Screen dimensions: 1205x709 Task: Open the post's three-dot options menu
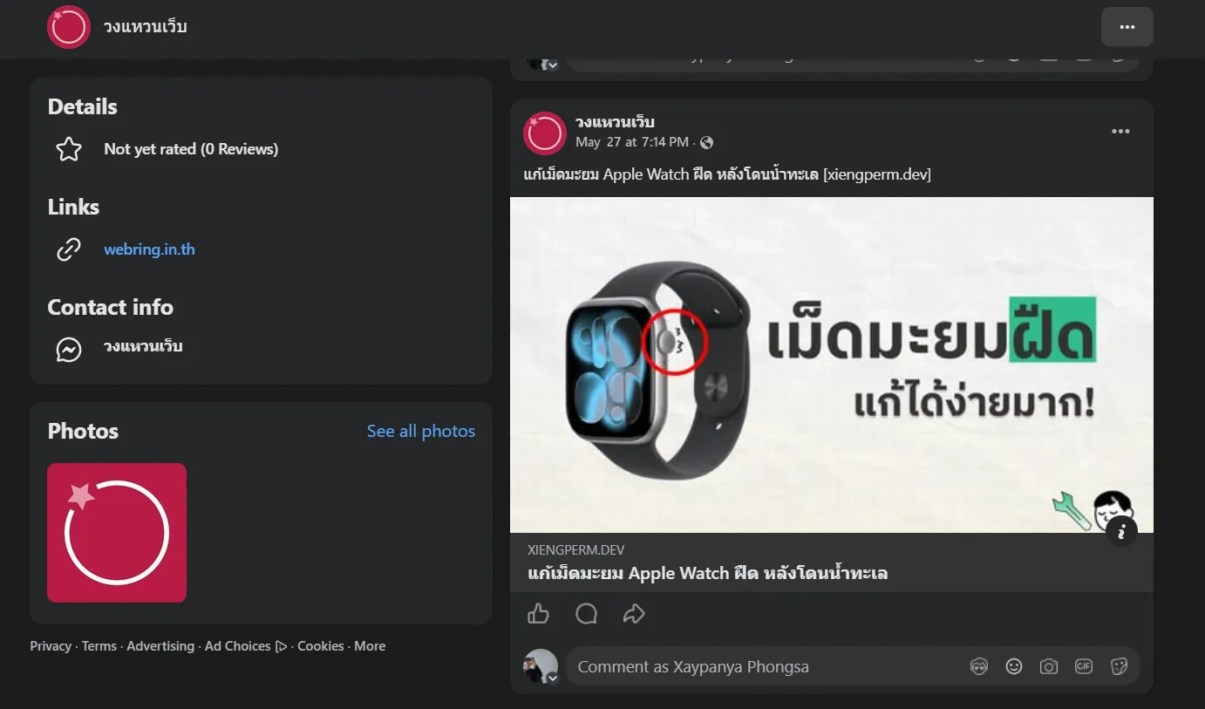click(x=1120, y=132)
